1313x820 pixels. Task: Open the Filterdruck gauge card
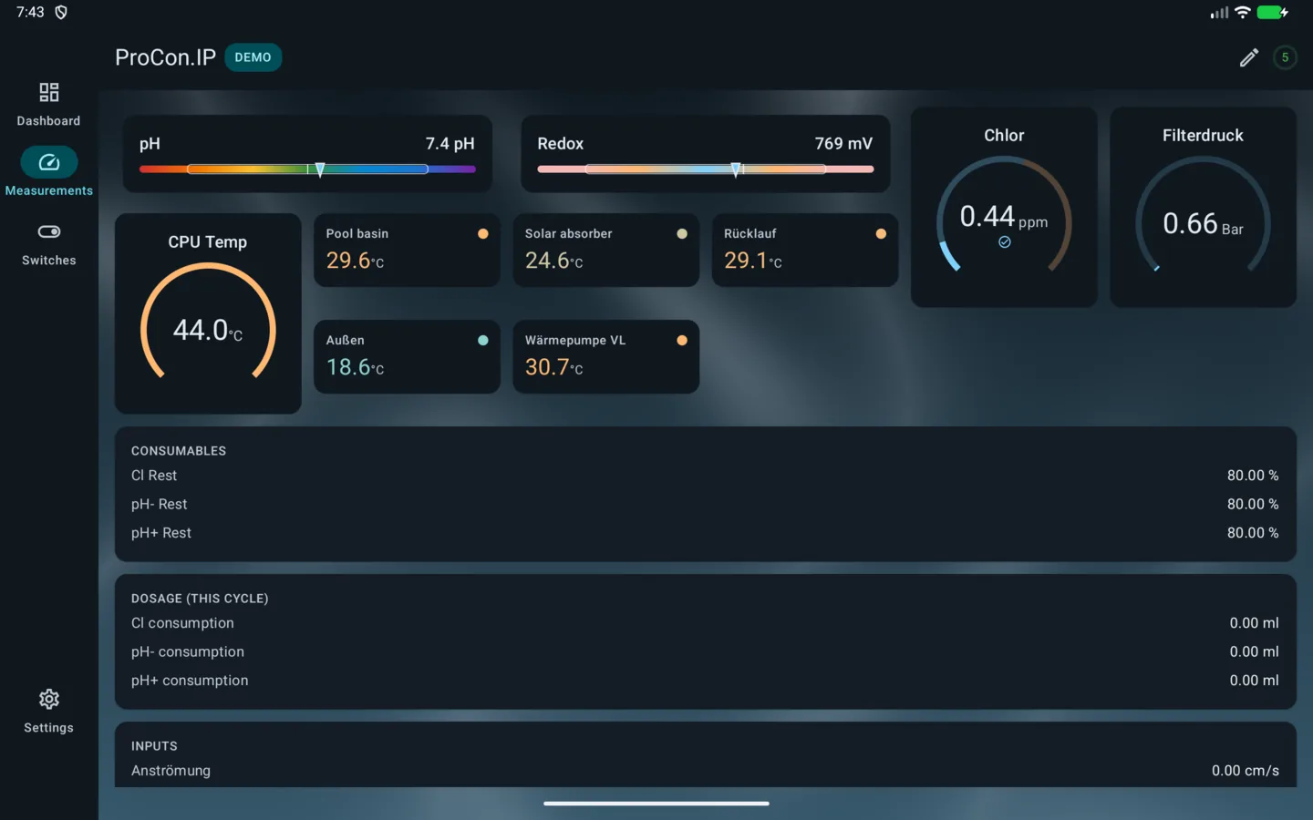1203,207
